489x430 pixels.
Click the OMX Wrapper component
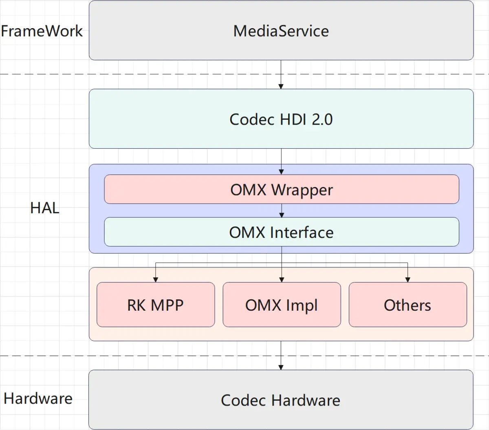[x=281, y=189]
